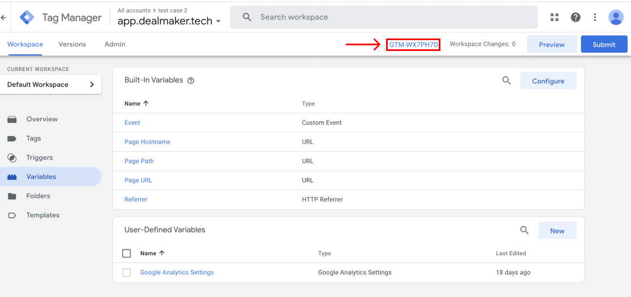This screenshot has height=297, width=631.
Task: Open the app.dealmaker.tech container dropdown
Action: pos(169,21)
